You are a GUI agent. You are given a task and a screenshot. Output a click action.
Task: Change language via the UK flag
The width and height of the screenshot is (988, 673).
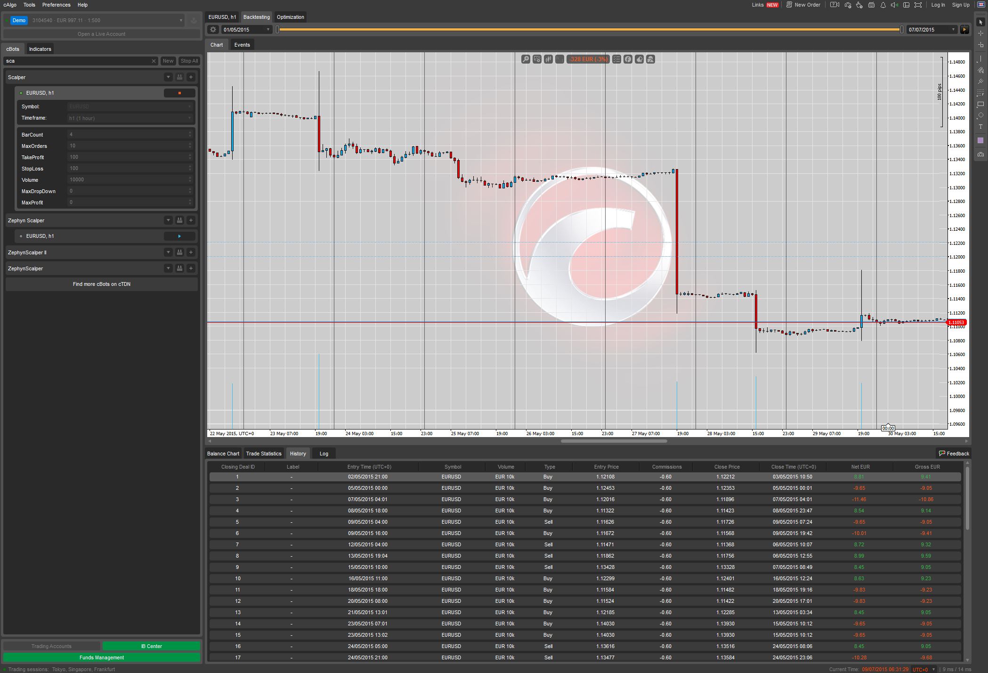(x=981, y=5)
